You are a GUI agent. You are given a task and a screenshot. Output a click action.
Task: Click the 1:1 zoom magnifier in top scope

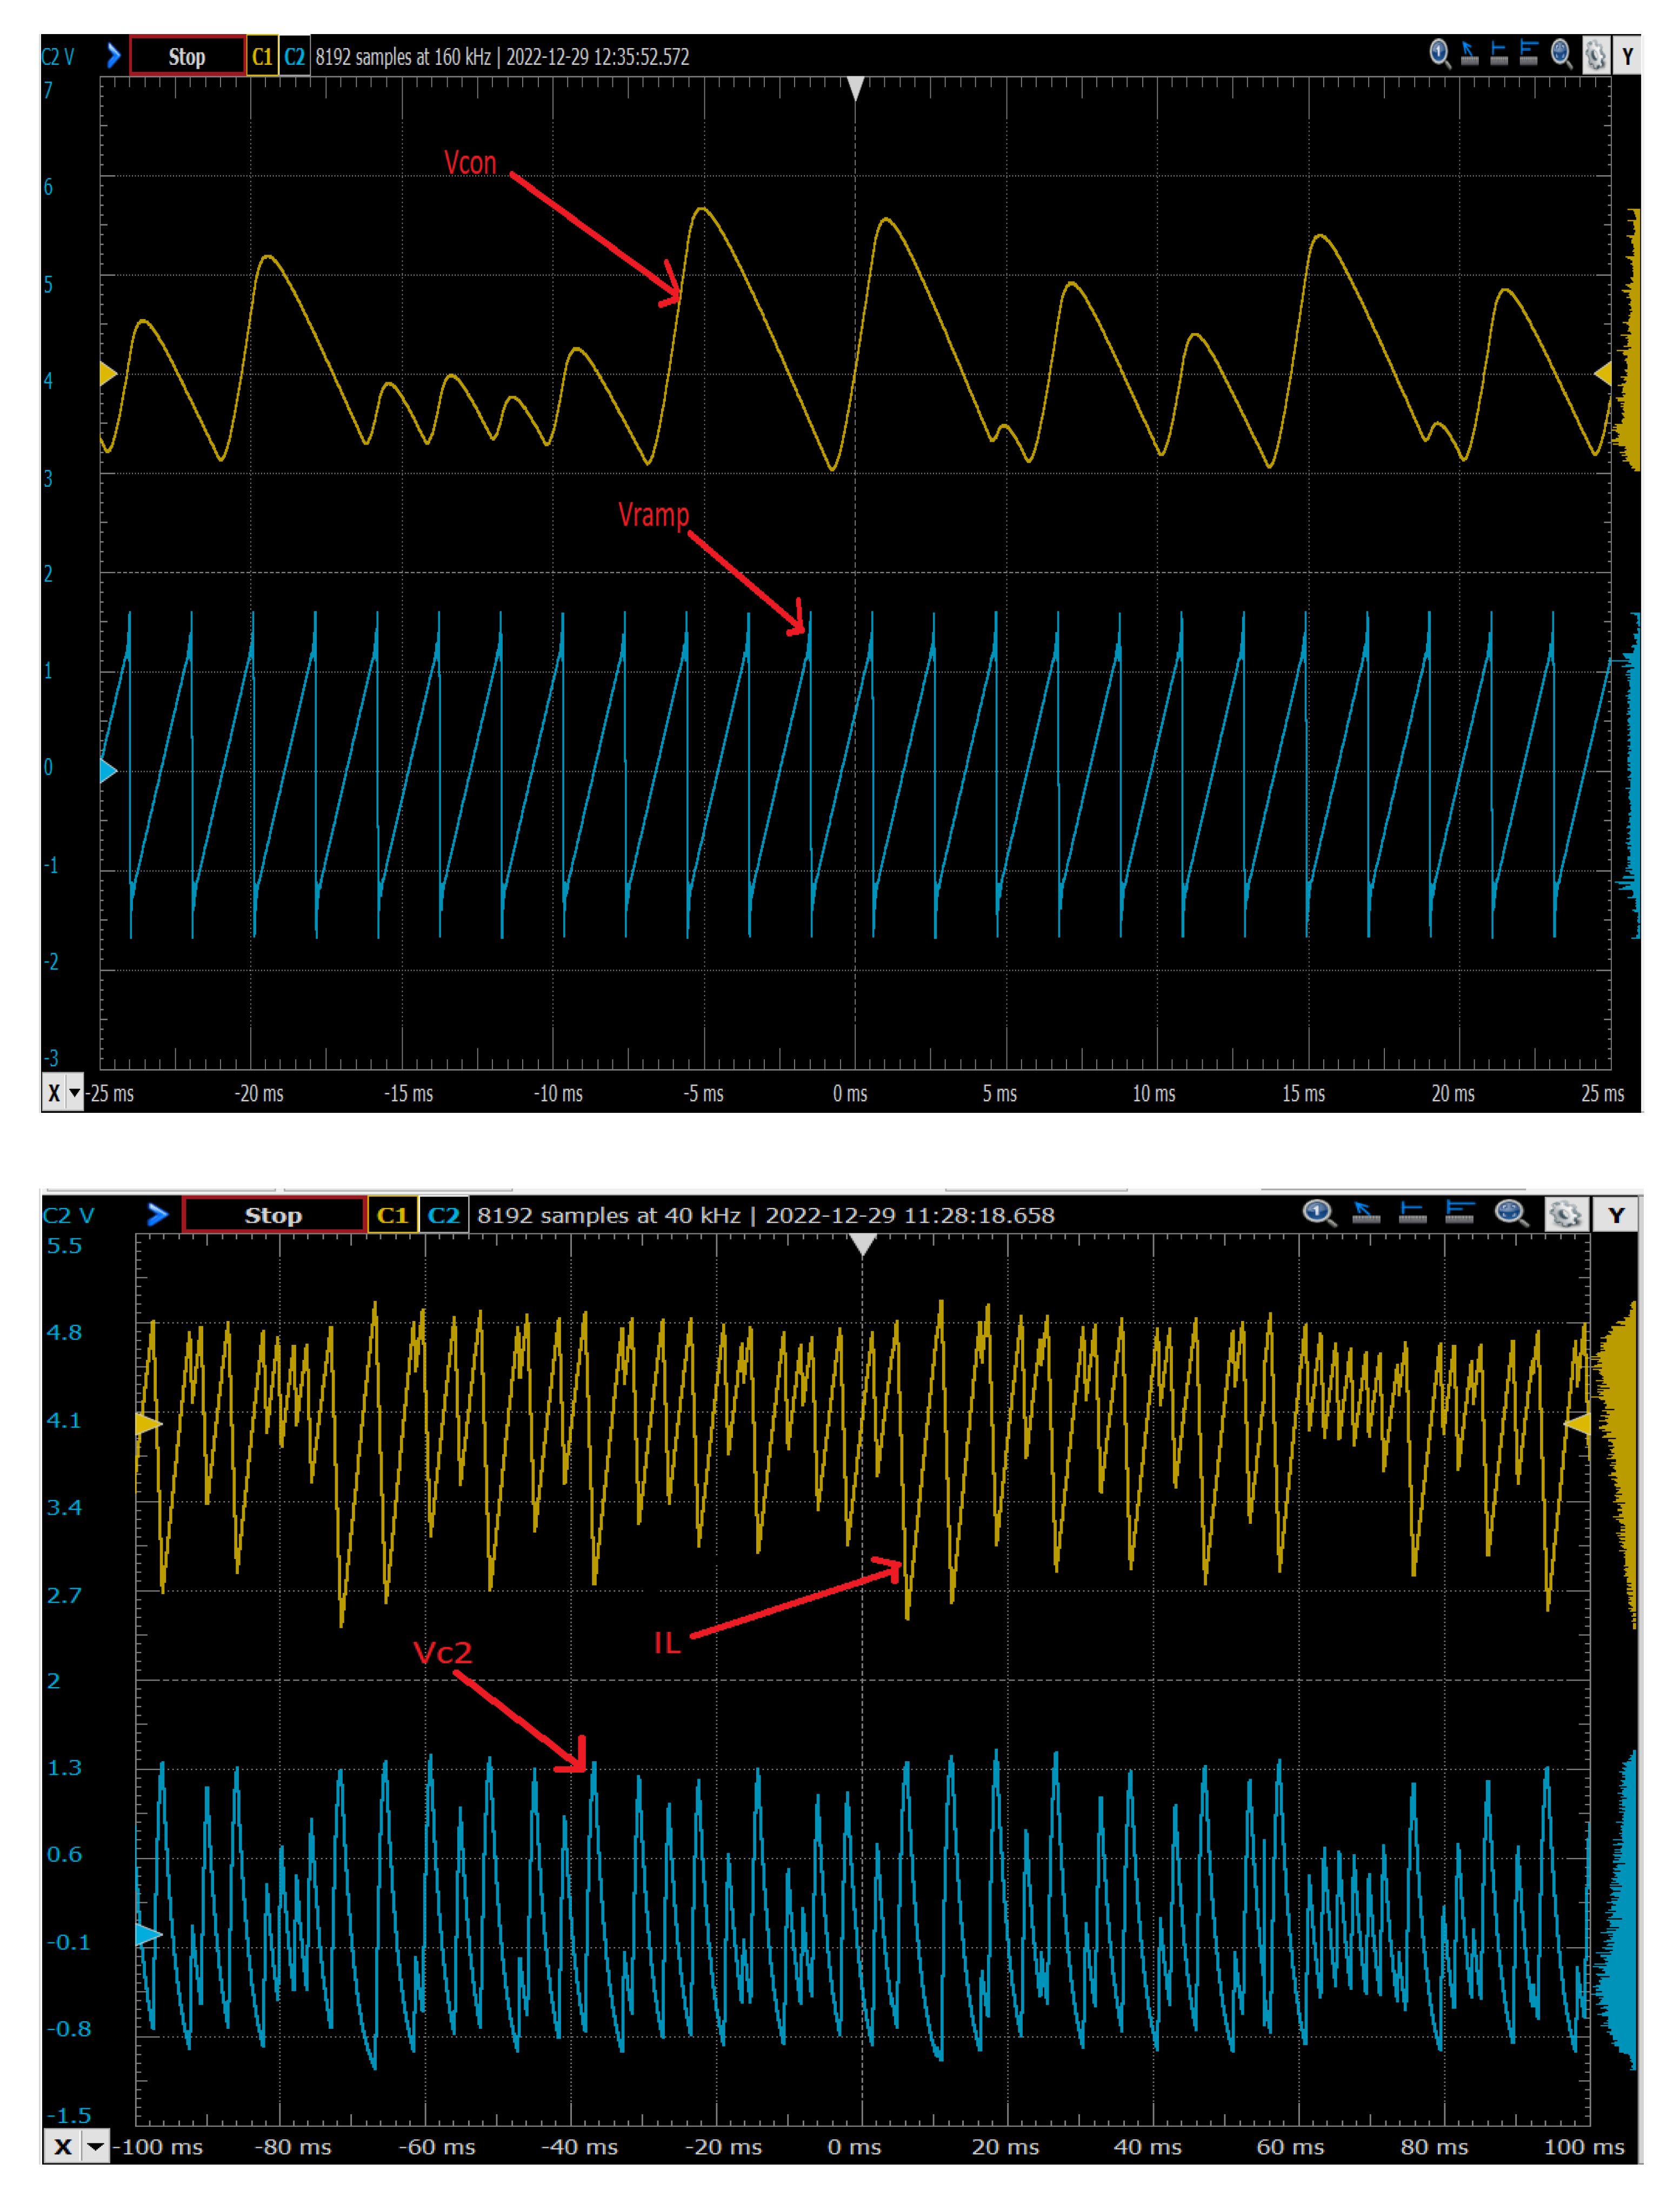[x=1439, y=54]
